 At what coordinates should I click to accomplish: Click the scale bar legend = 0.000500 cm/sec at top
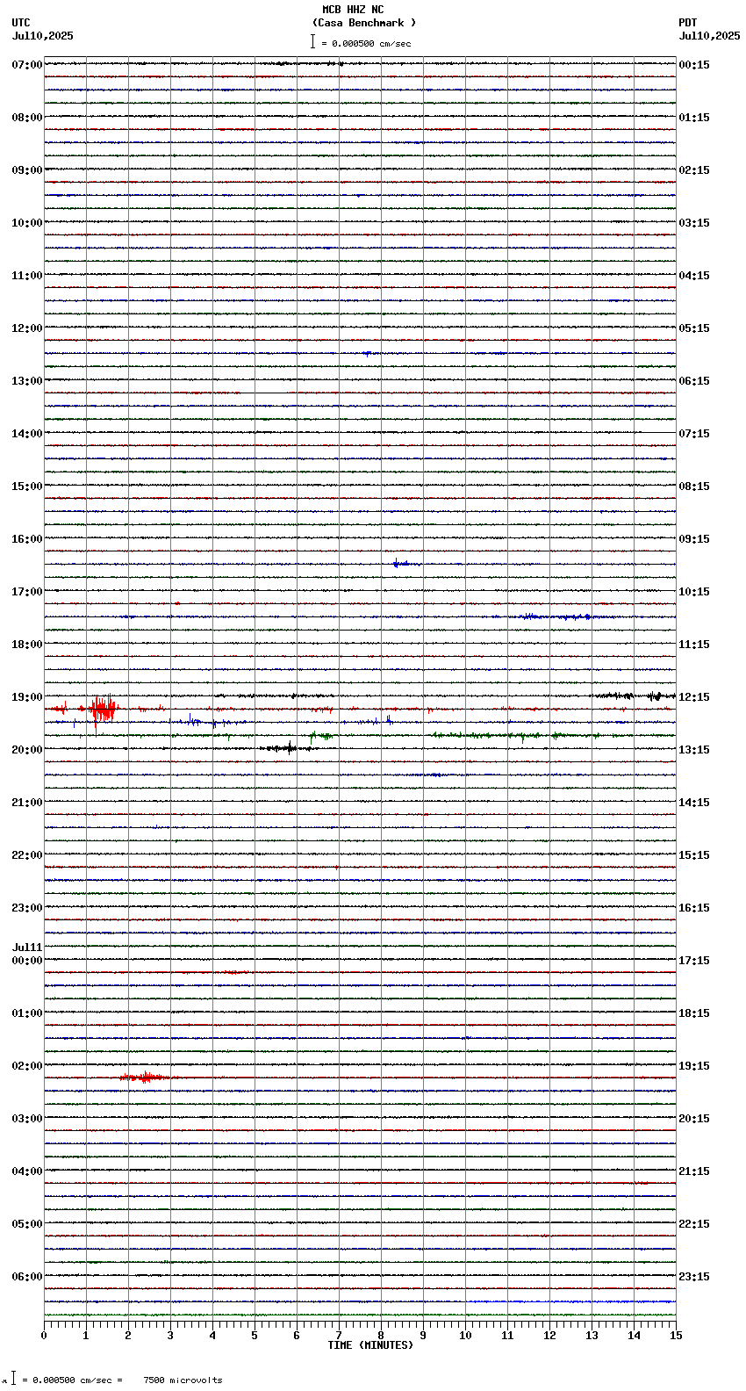point(361,42)
